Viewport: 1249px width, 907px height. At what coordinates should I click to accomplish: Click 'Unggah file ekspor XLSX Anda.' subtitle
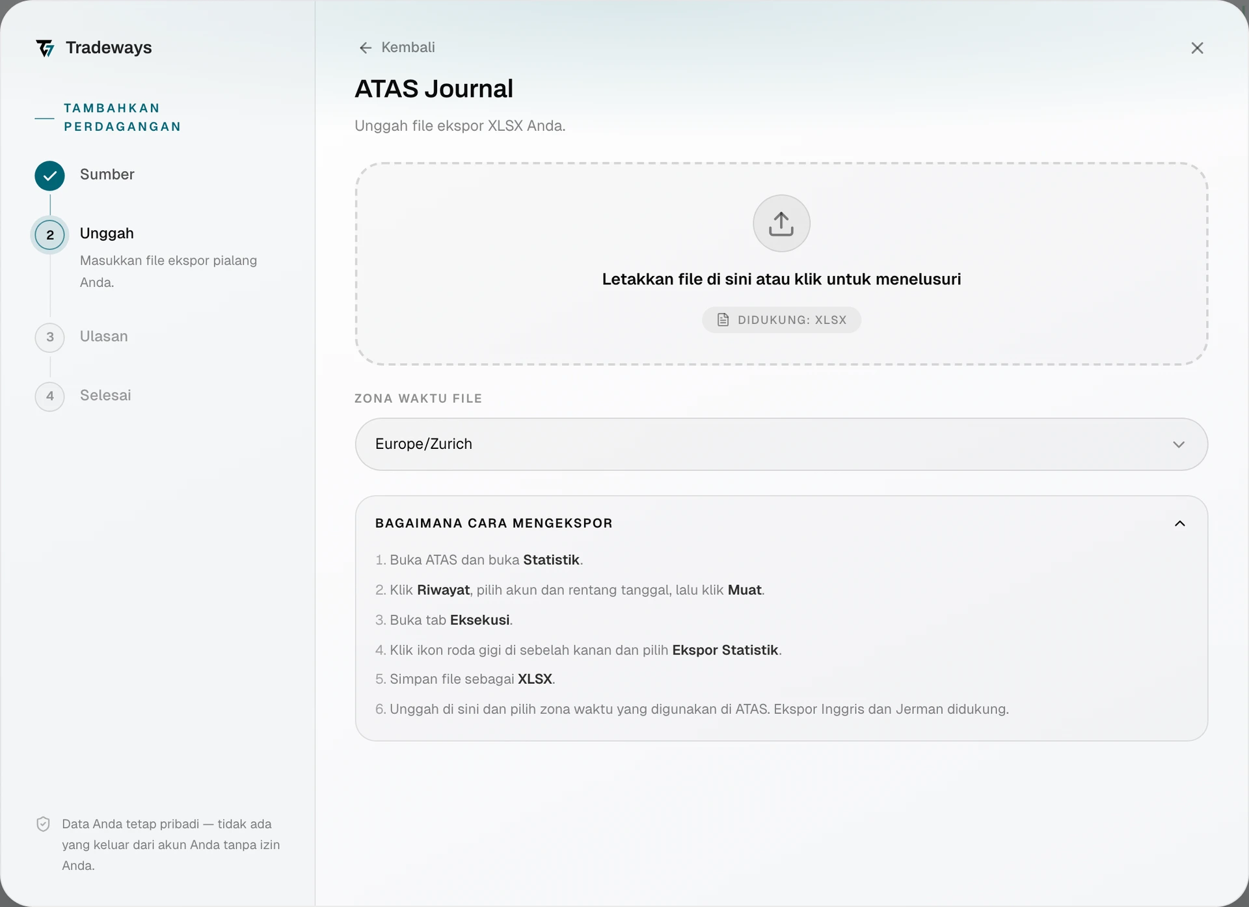tap(460, 126)
